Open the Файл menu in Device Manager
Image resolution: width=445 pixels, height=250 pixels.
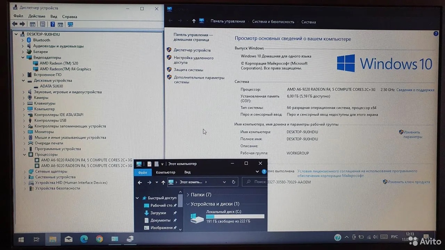pyautogui.click(x=18, y=16)
